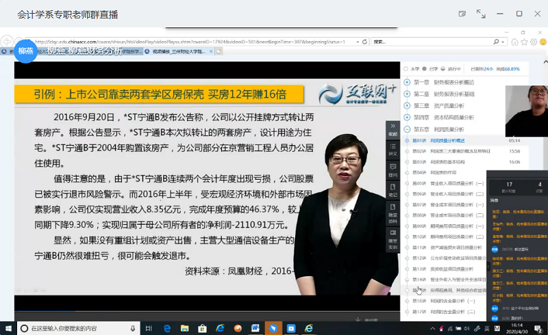The width and height of the screenshot is (548, 335).
Task: Open Cortana circle icon in the taskbar
Action: coord(23,328)
